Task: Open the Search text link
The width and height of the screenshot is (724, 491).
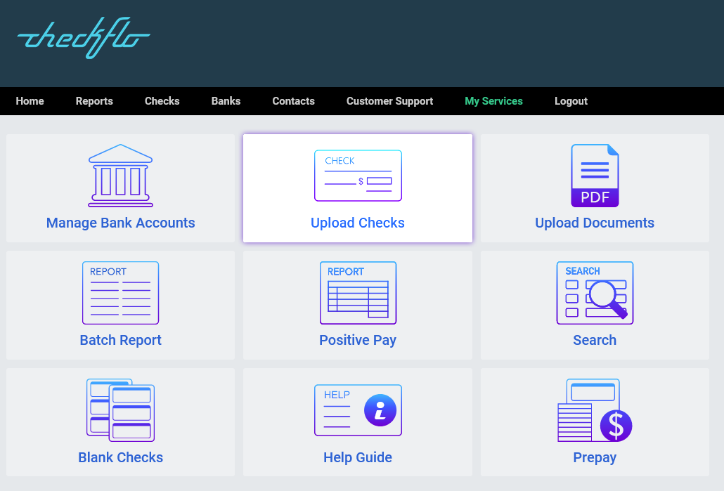Action: (595, 340)
